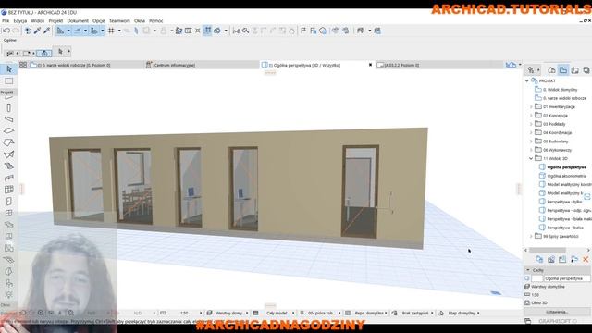Click the Redo icon in the toolbar
Screen dimensions: 592x333
16,31
